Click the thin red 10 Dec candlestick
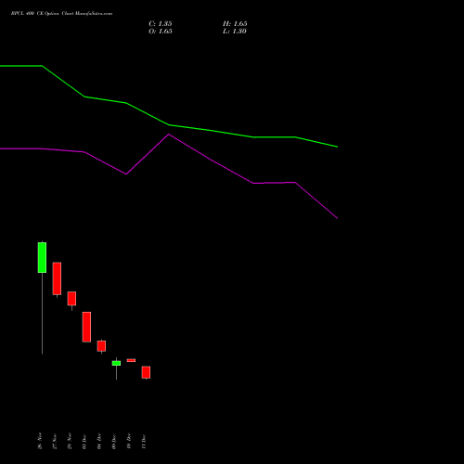Screen dimensions: 464x464 (x=131, y=360)
